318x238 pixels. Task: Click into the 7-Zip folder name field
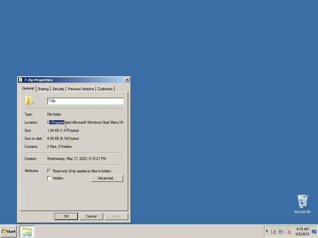pos(85,101)
